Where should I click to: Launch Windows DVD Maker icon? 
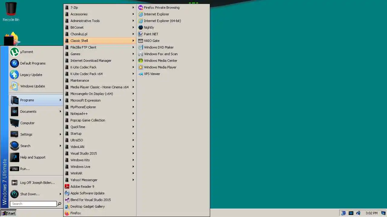point(141,47)
